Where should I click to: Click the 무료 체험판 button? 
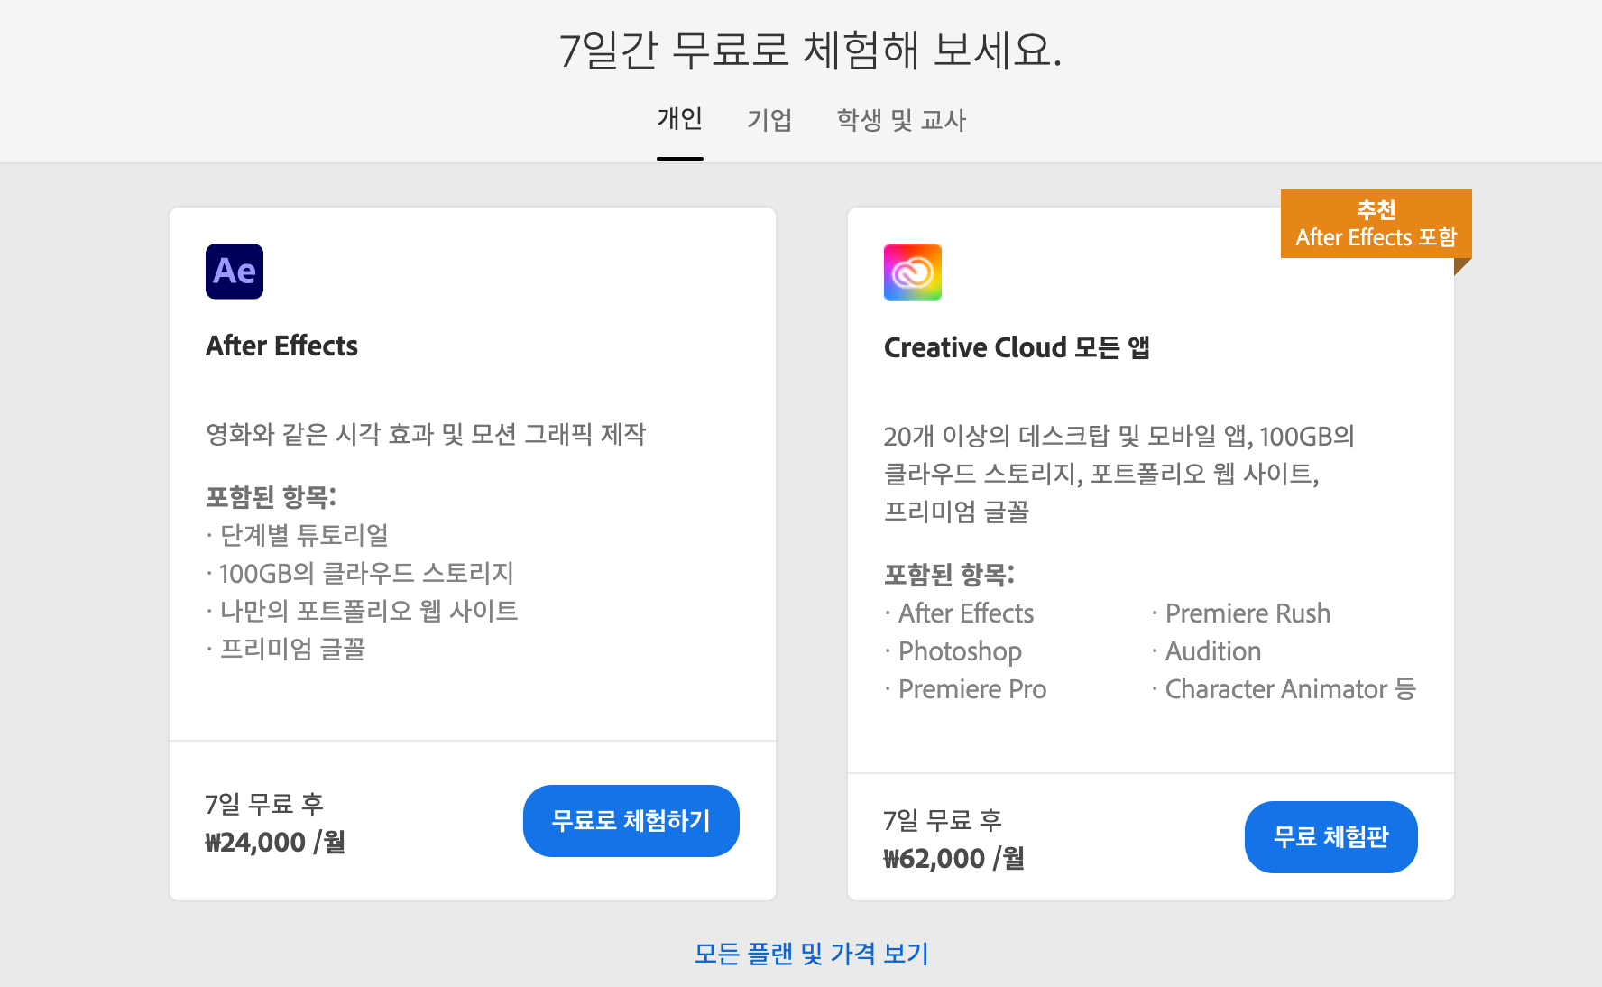tap(1331, 837)
